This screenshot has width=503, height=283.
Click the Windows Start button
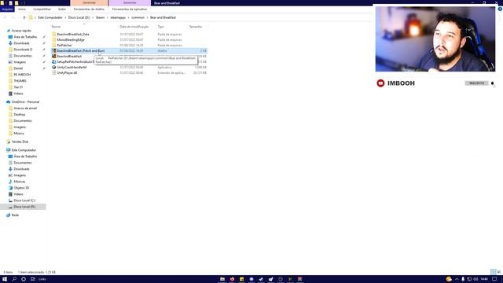click(5, 279)
